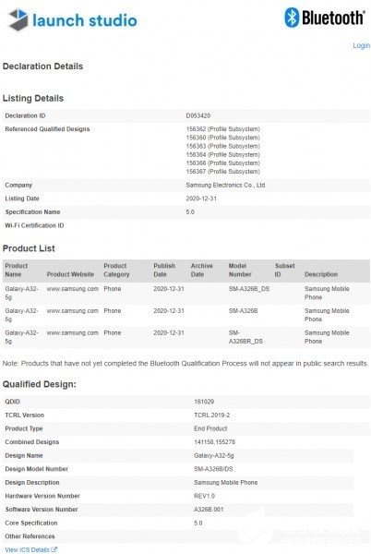Click the launch studio cube logo icon

click(x=18, y=19)
